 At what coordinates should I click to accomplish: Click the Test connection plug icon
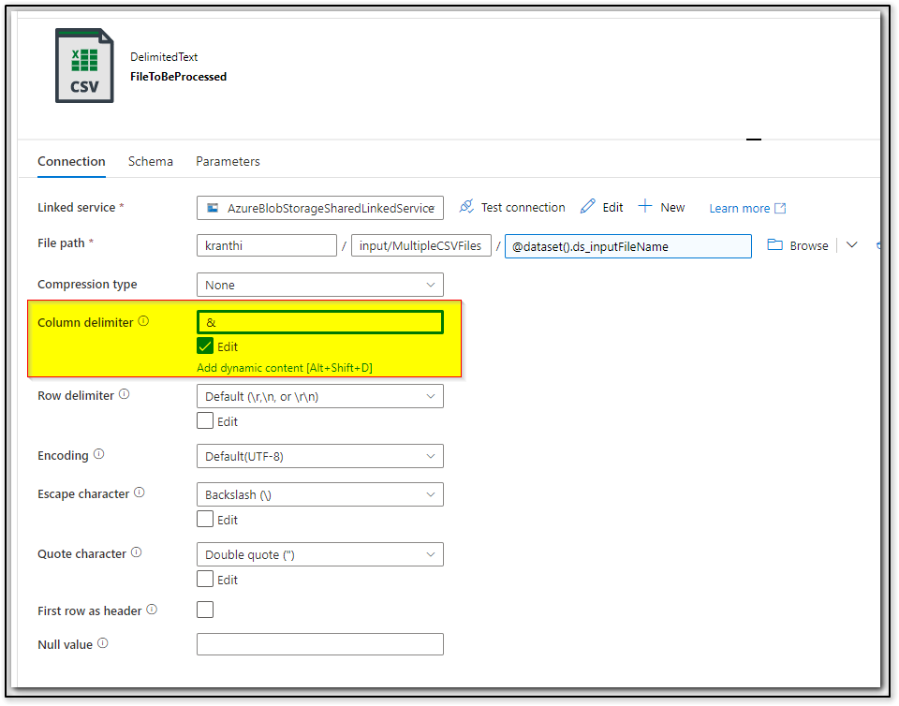point(465,207)
